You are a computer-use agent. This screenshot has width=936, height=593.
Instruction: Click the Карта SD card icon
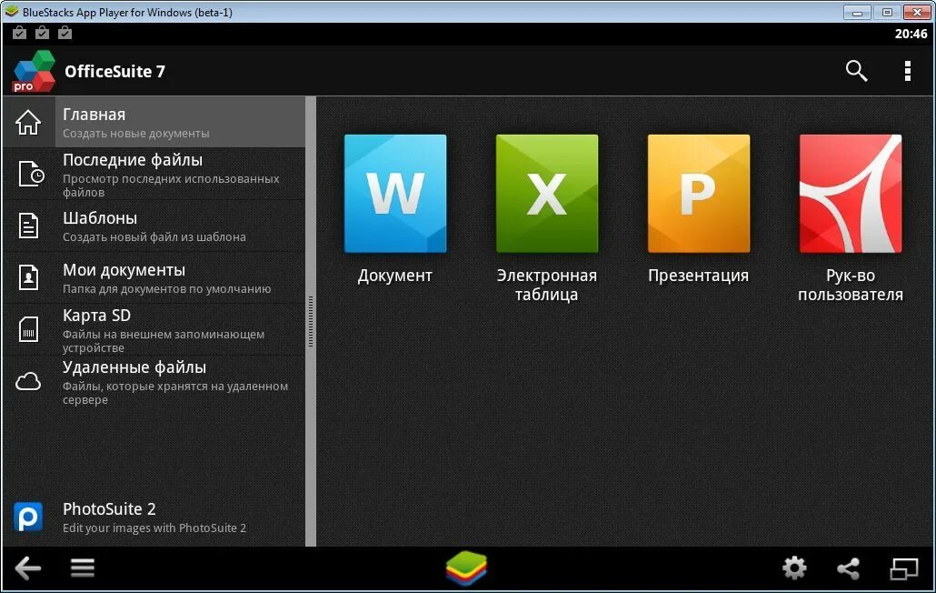coord(28,329)
